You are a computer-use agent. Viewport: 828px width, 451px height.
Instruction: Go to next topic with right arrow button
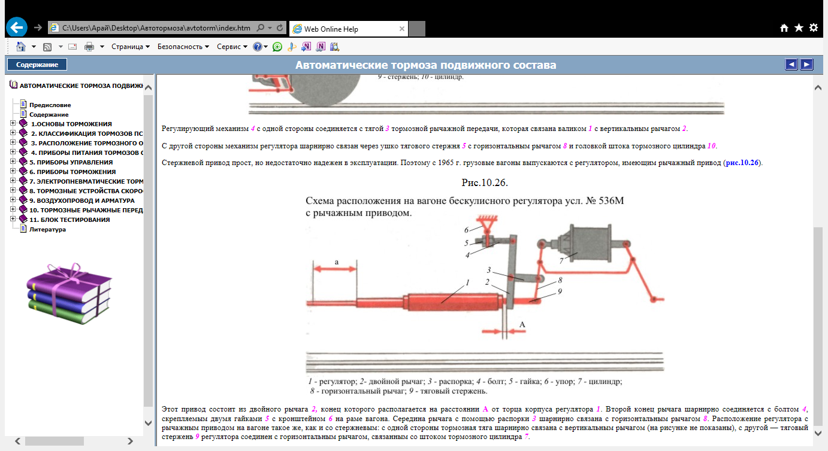807,65
